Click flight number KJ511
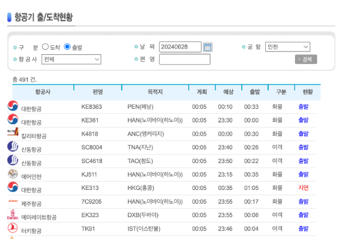This screenshot has width=343, height=246. point(89,174)
